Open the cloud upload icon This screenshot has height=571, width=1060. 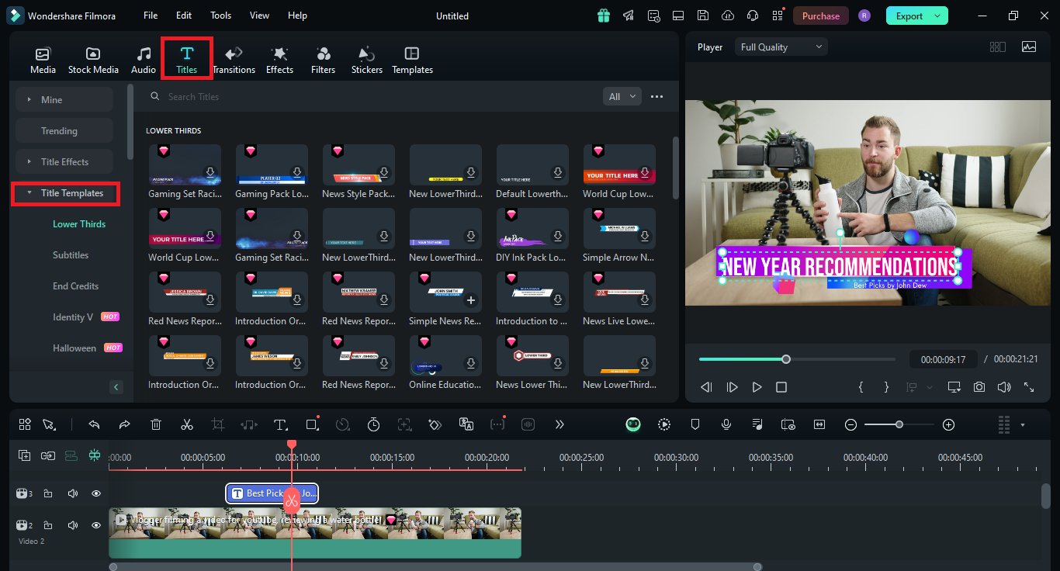click(x=727, y=16)
